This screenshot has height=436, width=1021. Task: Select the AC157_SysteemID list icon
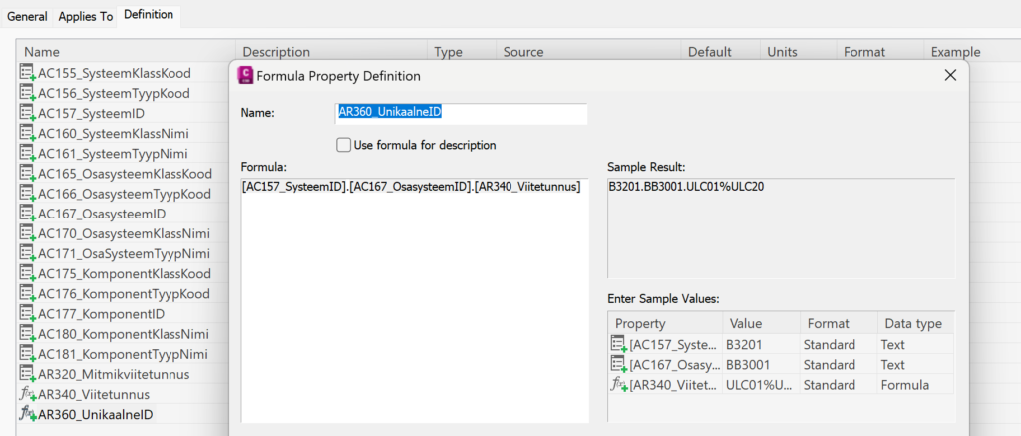point(27,114)
